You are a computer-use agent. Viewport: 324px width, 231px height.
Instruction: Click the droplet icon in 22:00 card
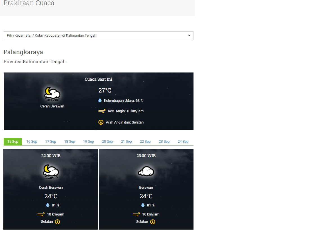point(48,205)
